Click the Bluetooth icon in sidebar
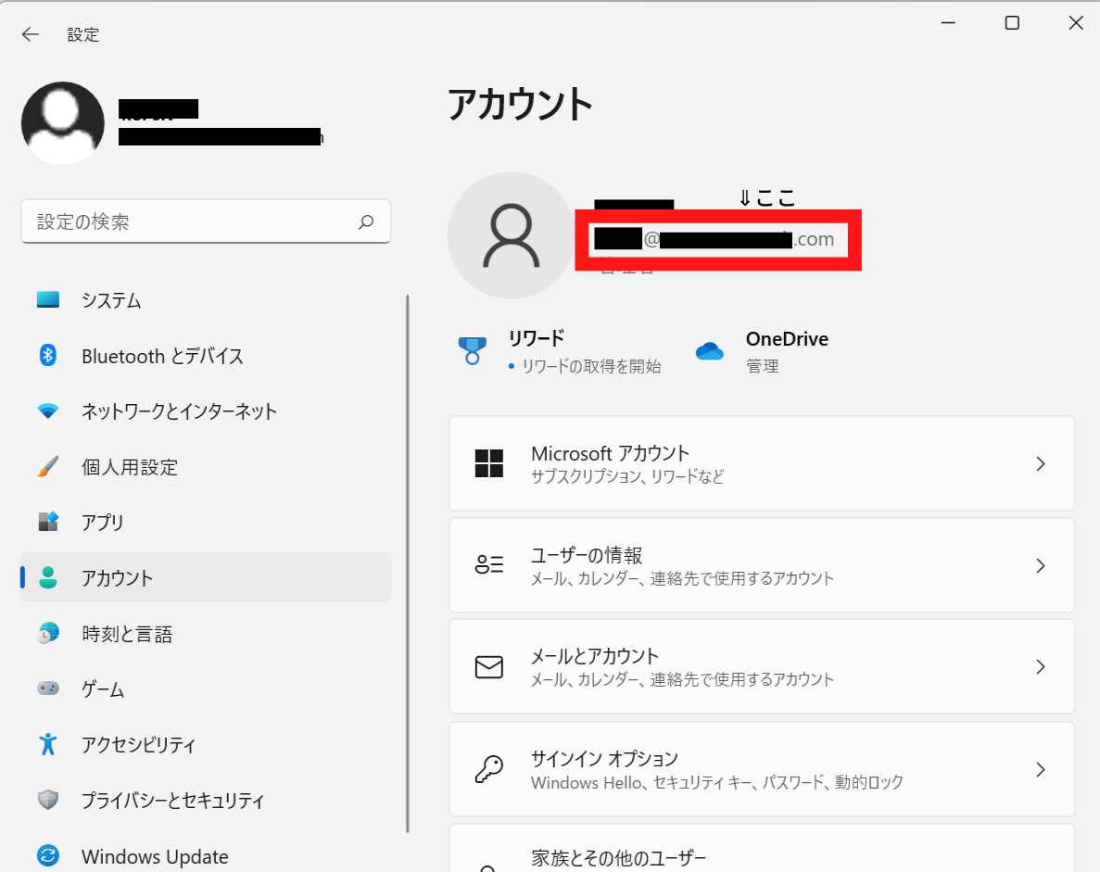The width and height of the screenshot is (1100, 872). (x=48, y=356)
